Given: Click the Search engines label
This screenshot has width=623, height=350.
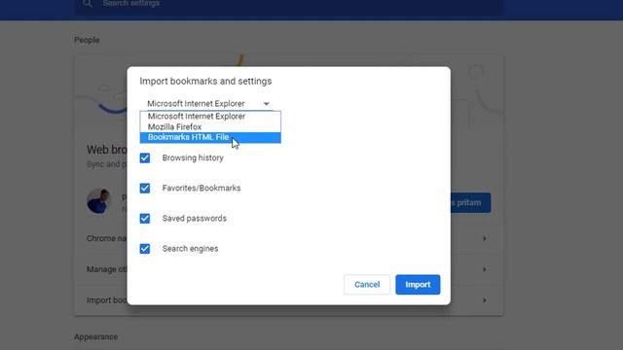Looking at the screenshot, I should [x=190, y=249].
